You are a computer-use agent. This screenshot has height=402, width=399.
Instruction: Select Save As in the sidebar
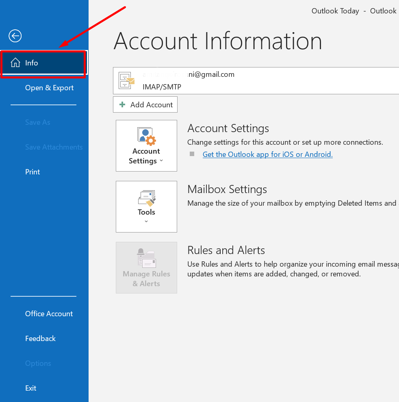[x=38, y=122]
